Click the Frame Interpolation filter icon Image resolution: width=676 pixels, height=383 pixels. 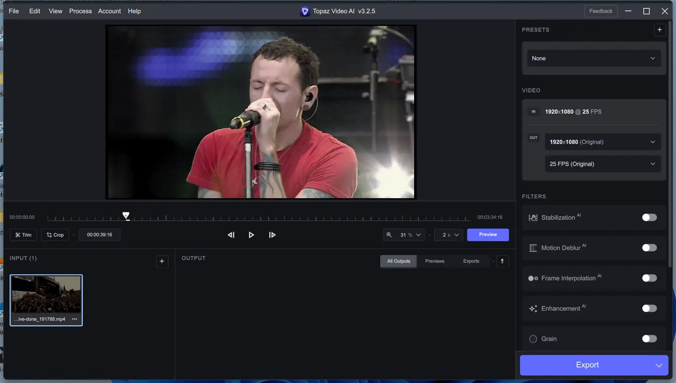533,278
